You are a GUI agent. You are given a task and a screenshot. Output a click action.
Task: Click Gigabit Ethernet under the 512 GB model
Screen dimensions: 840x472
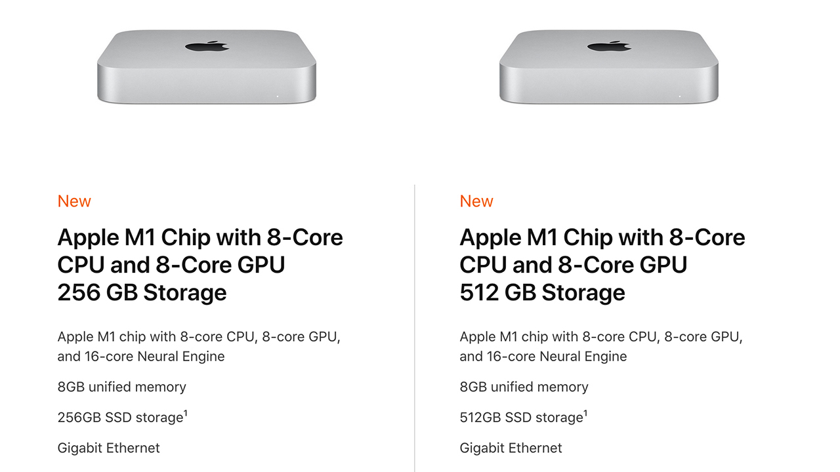tap(511, 448)
